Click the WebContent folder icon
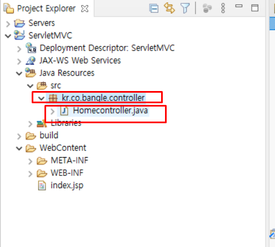 coord(31,148)
